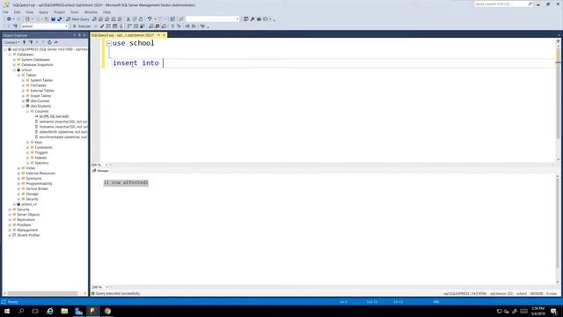Select the Indexes folder
Image resolution: width=563 pixels, height=317 pixels.
pos(41,158)
